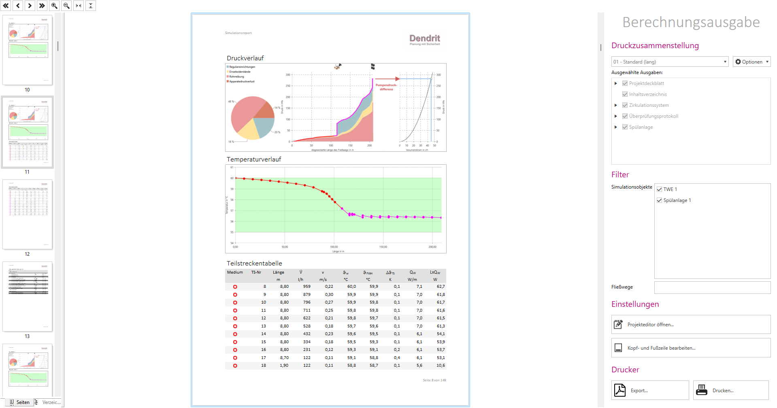This screenshot has height=408, width=777.
Task: Toggle the Zirkulationssystem checkbox
Action: 625,105
